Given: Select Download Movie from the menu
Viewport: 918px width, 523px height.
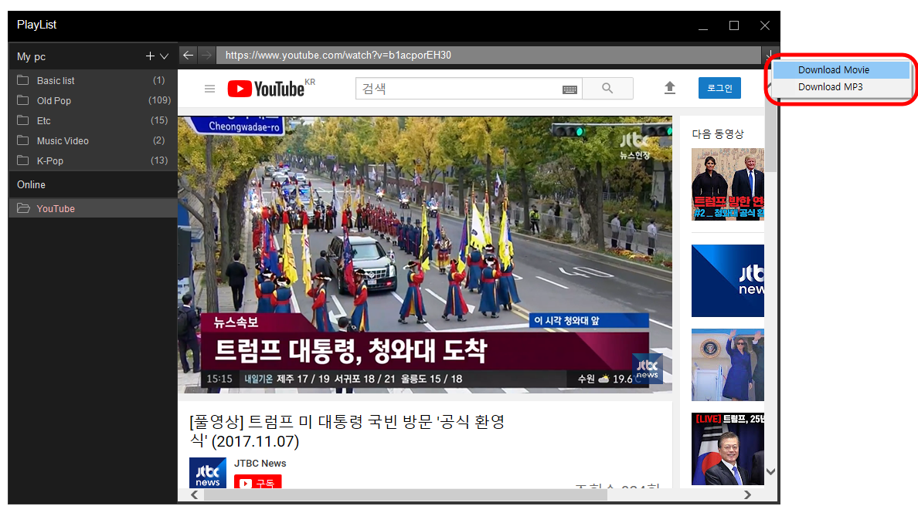Looking at the screenshot, I should [833, 70].
